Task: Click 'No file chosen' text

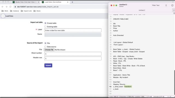Action: (x=60, y=50)
